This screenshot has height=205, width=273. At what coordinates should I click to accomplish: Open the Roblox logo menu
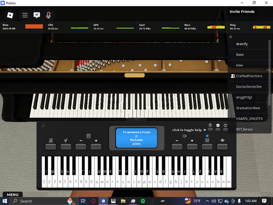pos(10,15)
